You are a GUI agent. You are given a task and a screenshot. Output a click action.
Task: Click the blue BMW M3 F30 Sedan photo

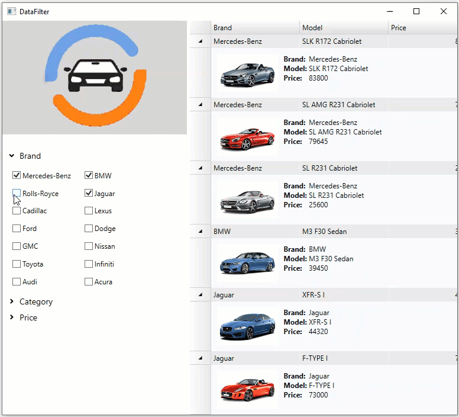tap(248, 263)
